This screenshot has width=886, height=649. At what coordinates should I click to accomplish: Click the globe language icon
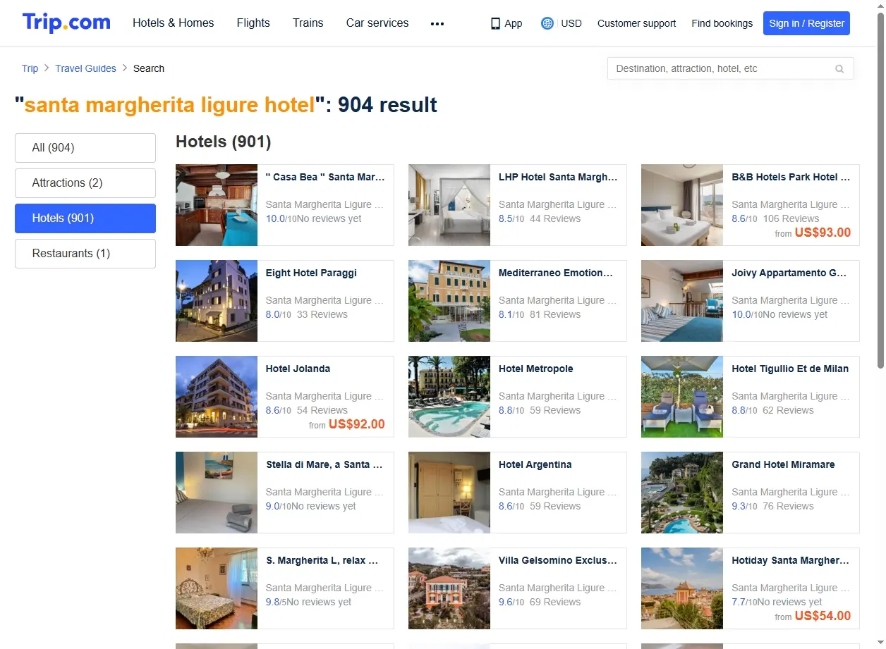(547, 23)
